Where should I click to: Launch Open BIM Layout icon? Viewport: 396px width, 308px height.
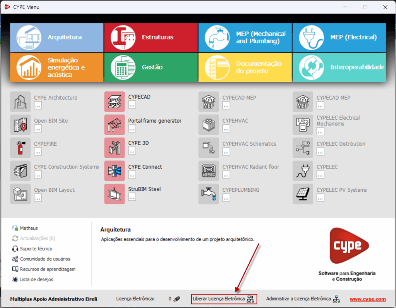coord(20,194)
